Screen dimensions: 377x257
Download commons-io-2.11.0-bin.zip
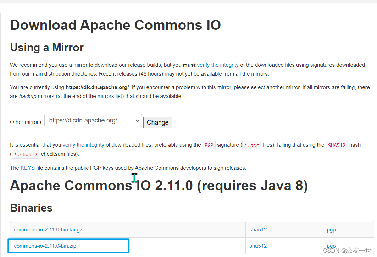click(x=45, y=246)
